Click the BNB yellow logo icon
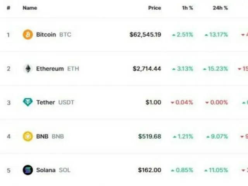248x186 pixels. [28, 136]
